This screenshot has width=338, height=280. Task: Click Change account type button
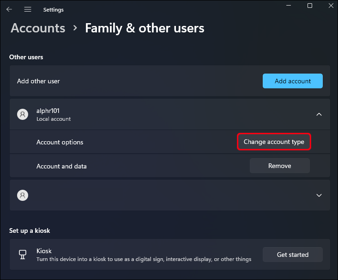point(274,142)
